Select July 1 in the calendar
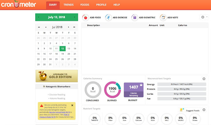Viewport: 211px width, 125px height. [x=38, y=43]
